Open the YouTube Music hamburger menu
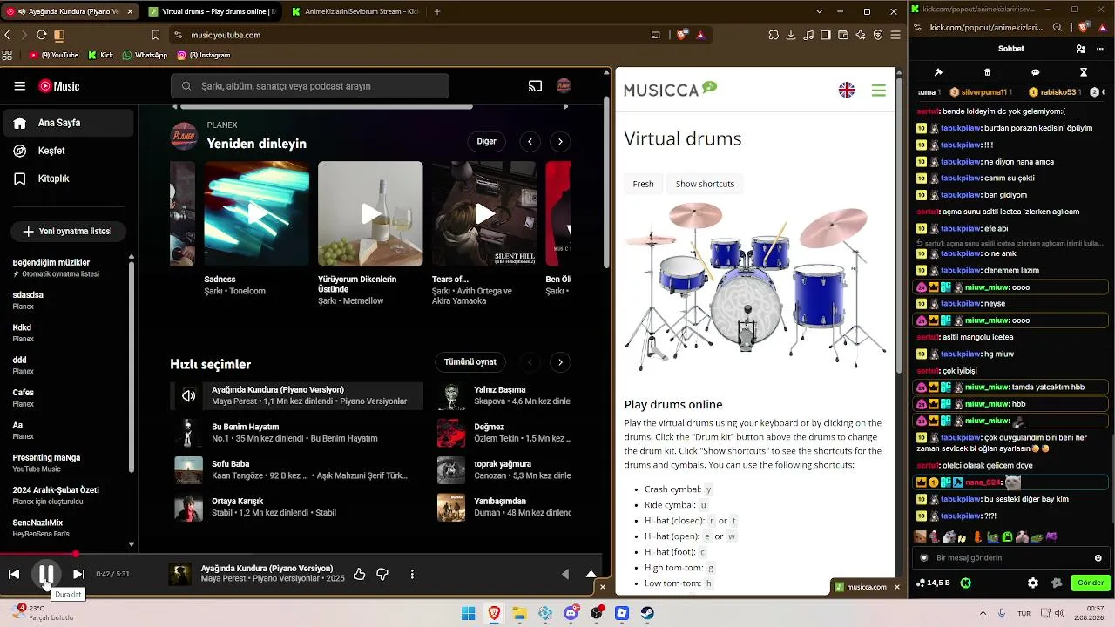This screenshot has height=627, width=1115. point(19,86)
